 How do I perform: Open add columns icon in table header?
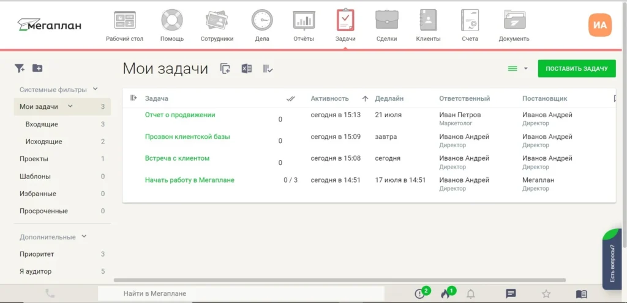133,98
